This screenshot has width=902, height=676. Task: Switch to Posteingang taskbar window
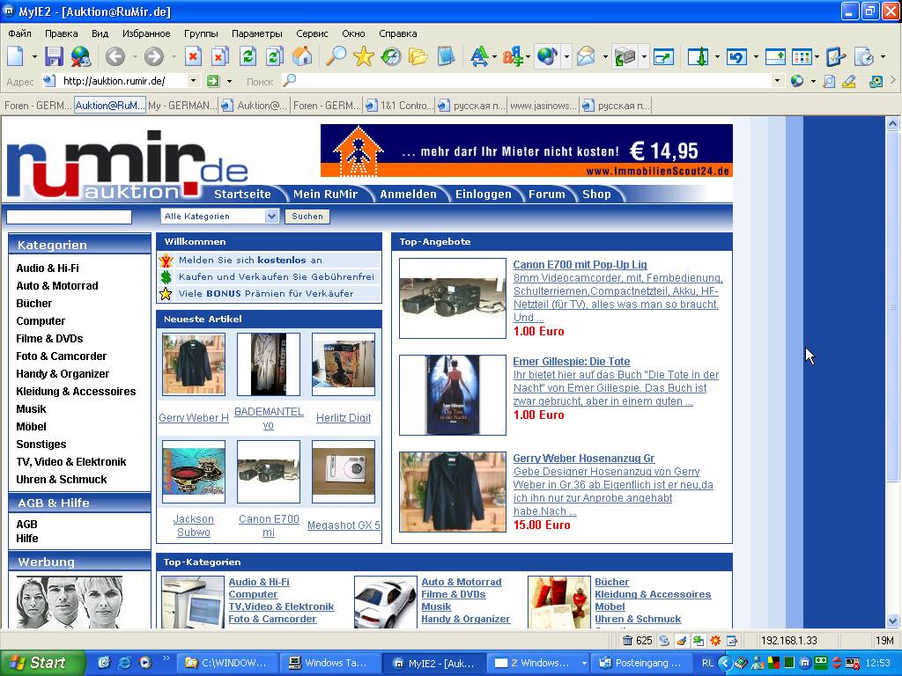tap(642, 663)
